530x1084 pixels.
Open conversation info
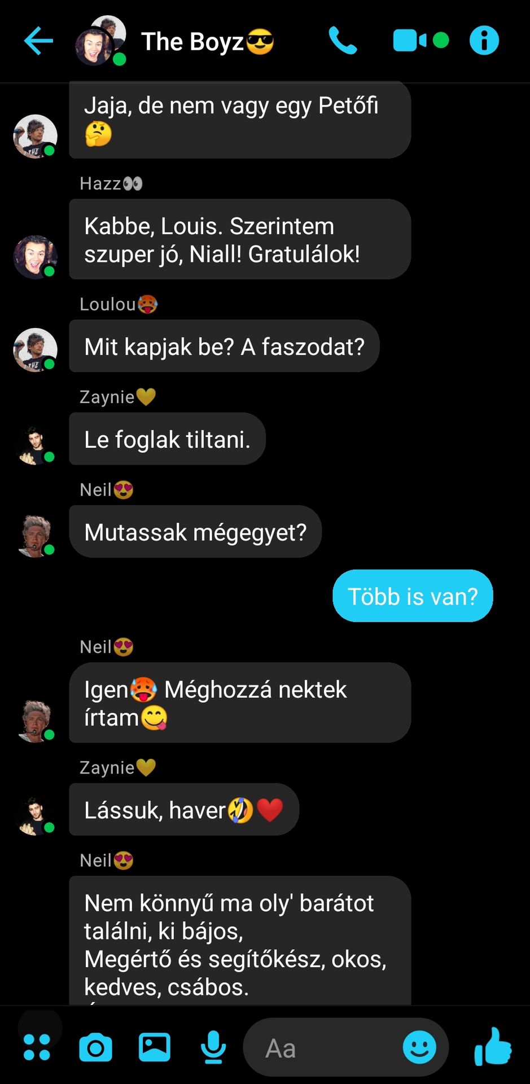coord(484,41)
